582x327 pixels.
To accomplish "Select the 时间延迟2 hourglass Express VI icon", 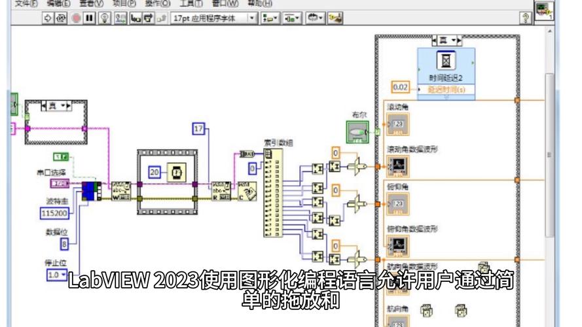I will click(446, 60).
